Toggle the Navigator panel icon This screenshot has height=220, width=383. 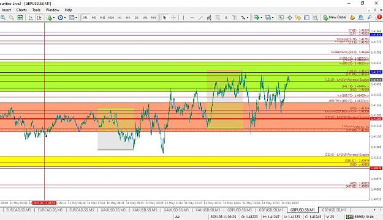tap(298, 18)
